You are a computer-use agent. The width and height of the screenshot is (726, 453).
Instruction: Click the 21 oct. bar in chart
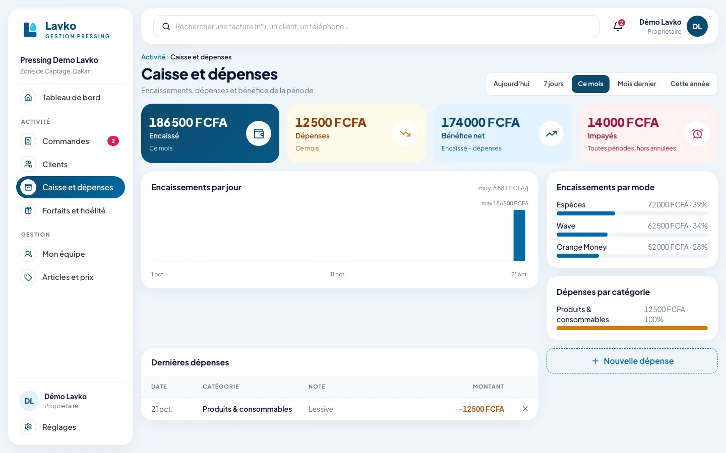coord(519,236)
